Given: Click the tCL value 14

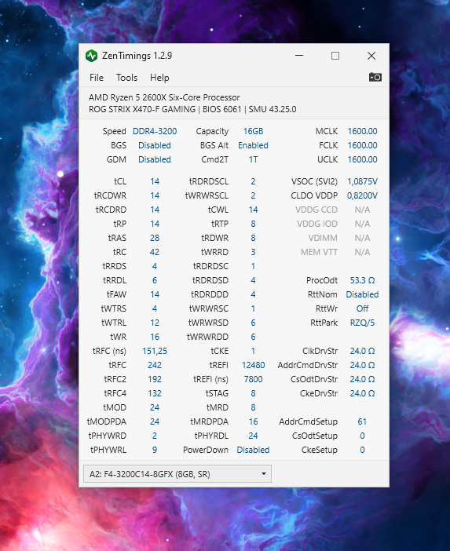Looking at the screenshot, I should (x=155, y=181).
